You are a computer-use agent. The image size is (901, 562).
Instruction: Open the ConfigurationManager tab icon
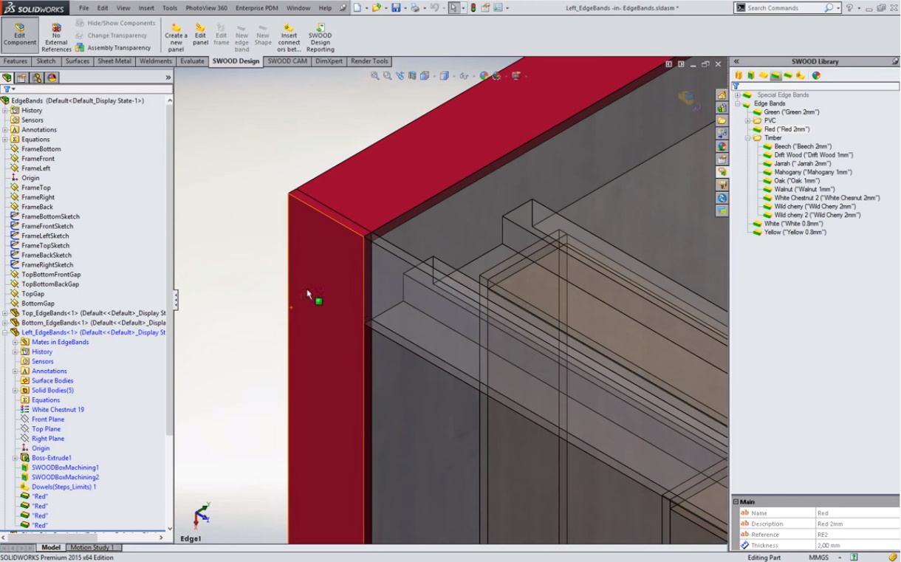click(36, 78)
